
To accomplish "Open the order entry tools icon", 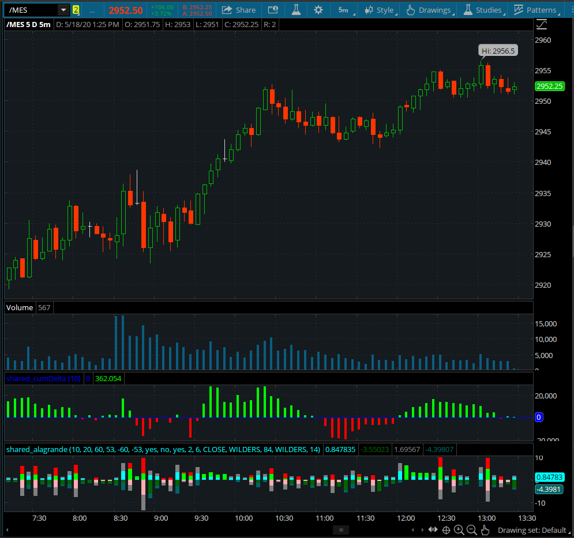I will point(273,10).
